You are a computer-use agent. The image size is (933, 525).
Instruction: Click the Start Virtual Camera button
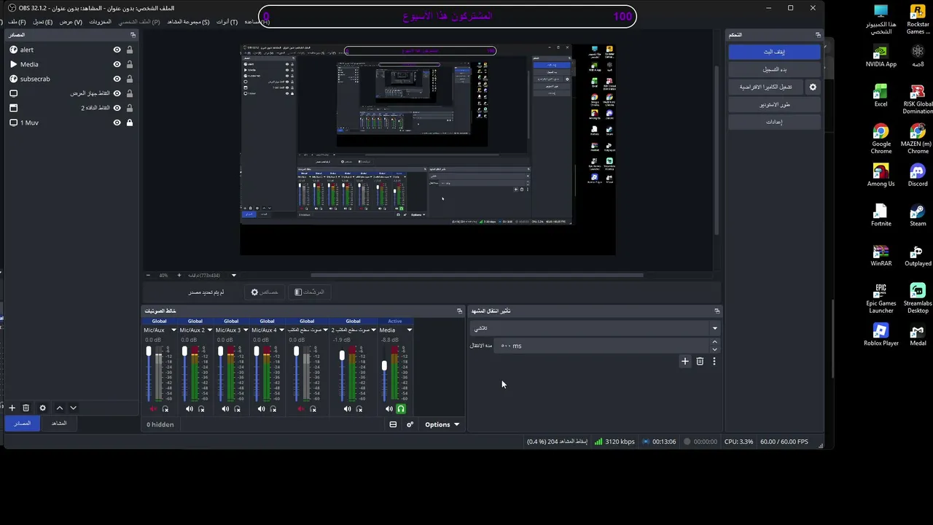765,87
